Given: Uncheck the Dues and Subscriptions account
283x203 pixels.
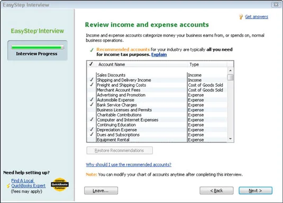Looking at the screenshot, I should tap(92, 135).
